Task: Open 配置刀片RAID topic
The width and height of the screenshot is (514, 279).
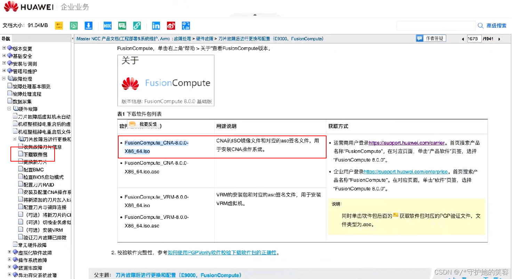Action: 39,185
